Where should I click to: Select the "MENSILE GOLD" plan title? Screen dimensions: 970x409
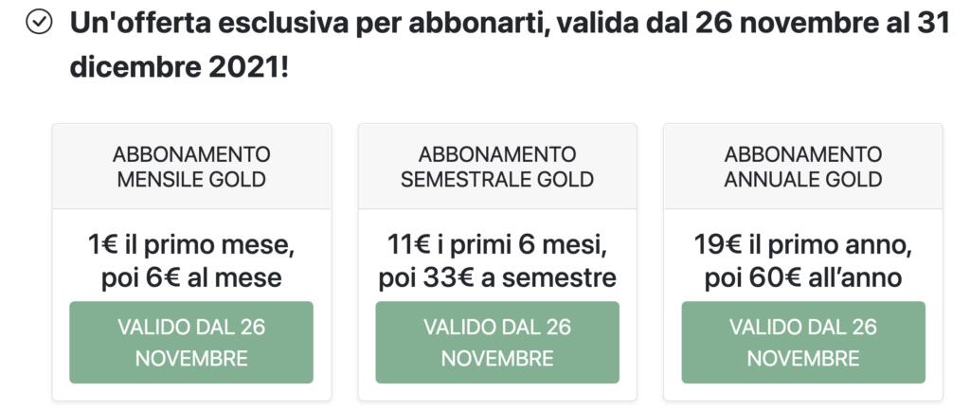click(191, 179)
